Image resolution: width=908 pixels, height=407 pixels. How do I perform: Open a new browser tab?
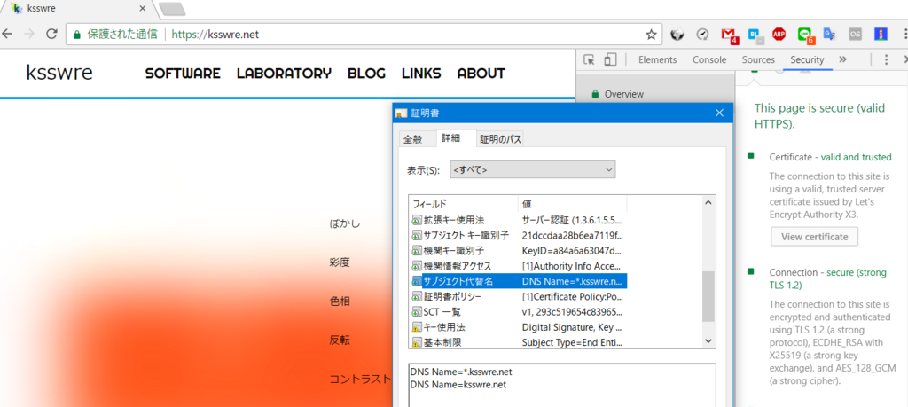point(172,9)
